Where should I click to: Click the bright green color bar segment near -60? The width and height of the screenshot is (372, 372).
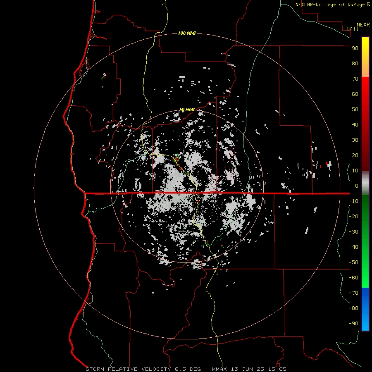[x=365, y=278]
